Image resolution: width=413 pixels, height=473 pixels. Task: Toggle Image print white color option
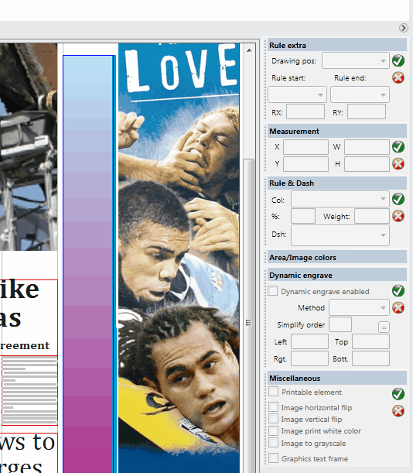274,430
